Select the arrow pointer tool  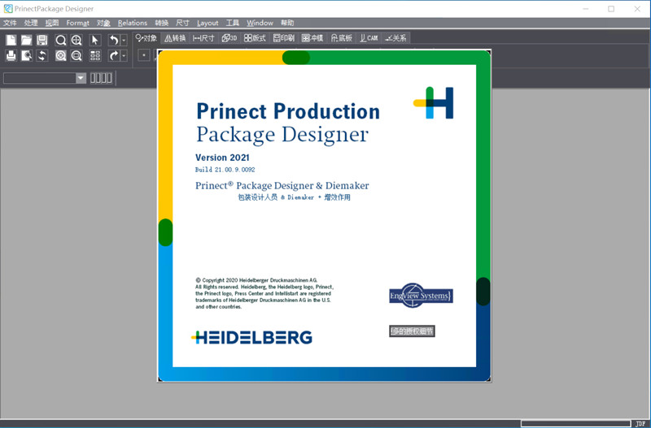(95, 40)
